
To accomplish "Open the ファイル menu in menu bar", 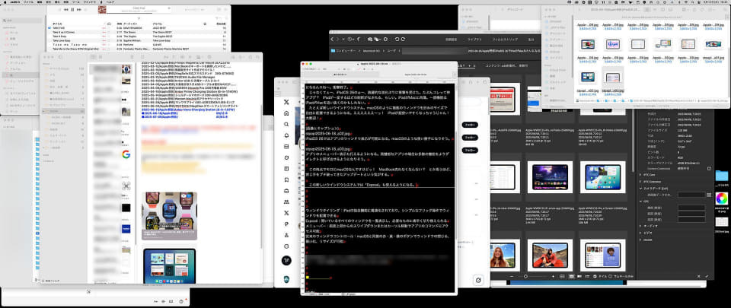I will pos(28,2).
